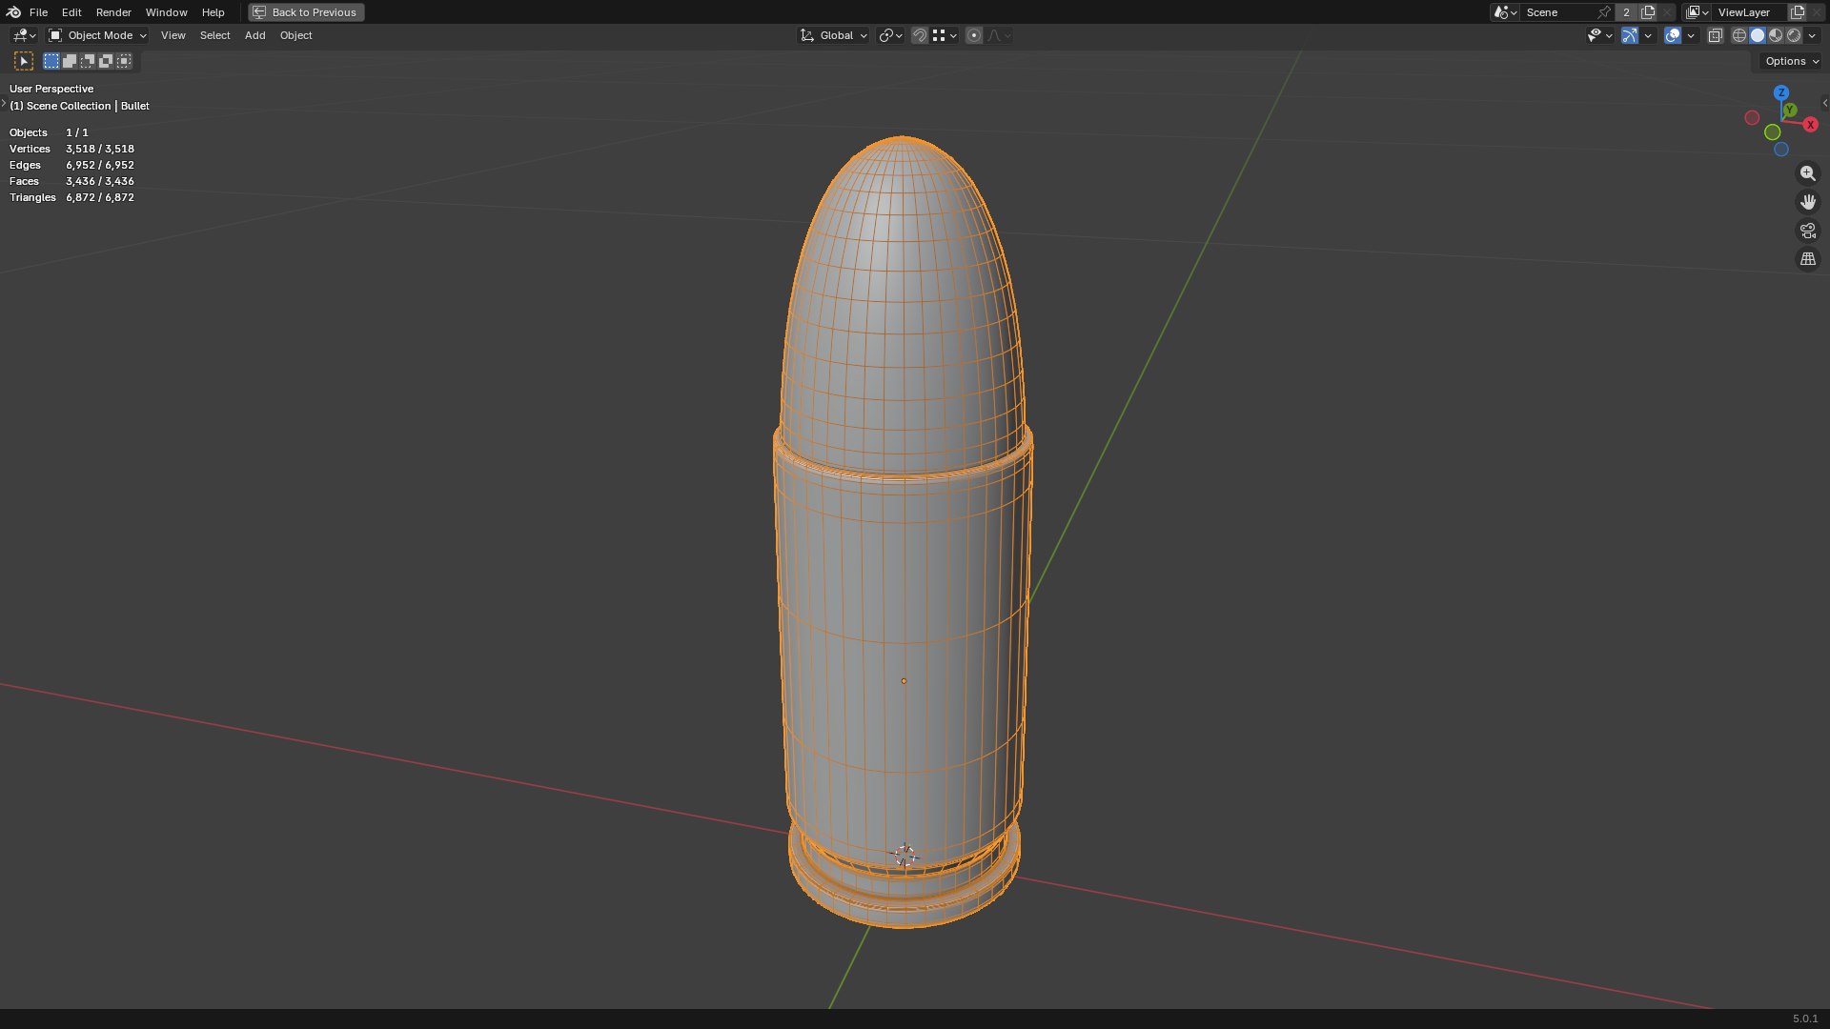The image size is (1830, 1029).
Task: Switch to wireframe viewport shading
Action: click(x=1739, y=35)
